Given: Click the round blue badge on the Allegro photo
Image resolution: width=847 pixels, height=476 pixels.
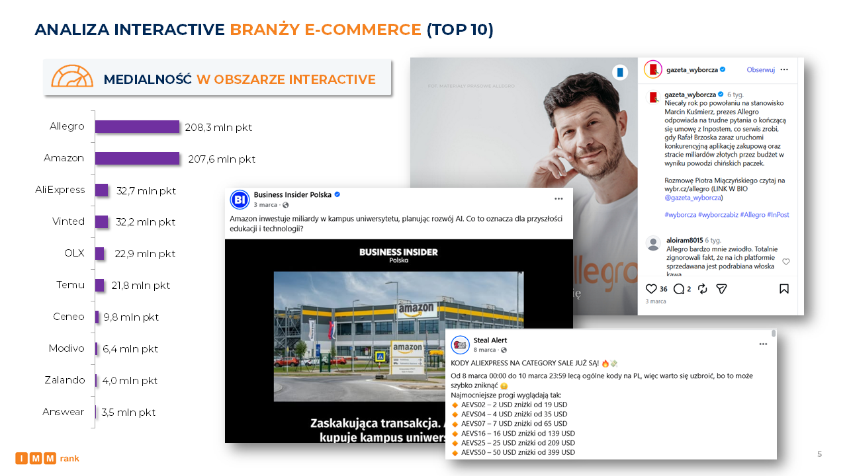Looking at the screenshot, I should point(620,72).
